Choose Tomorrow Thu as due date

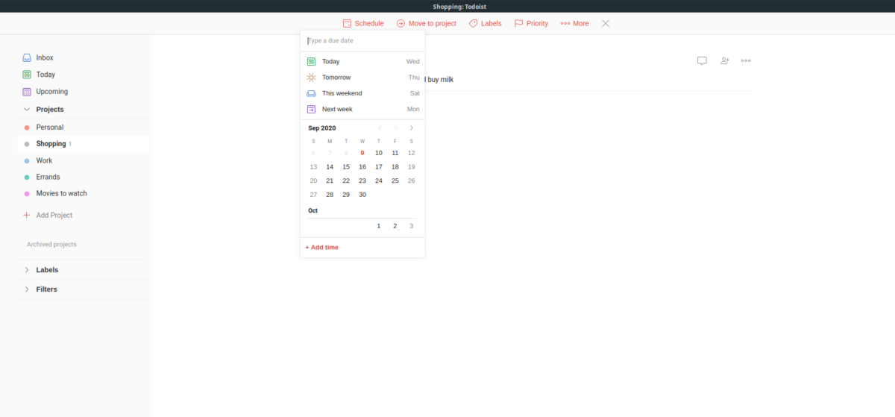(362, 78)
